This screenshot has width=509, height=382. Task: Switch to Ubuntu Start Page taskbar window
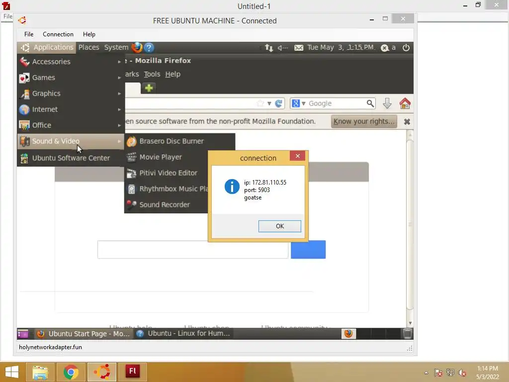coord(83,334)
